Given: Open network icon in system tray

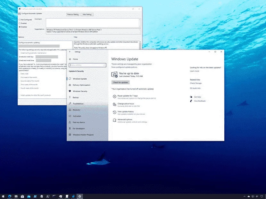Looking at the screenshot, I should (253, 196).
